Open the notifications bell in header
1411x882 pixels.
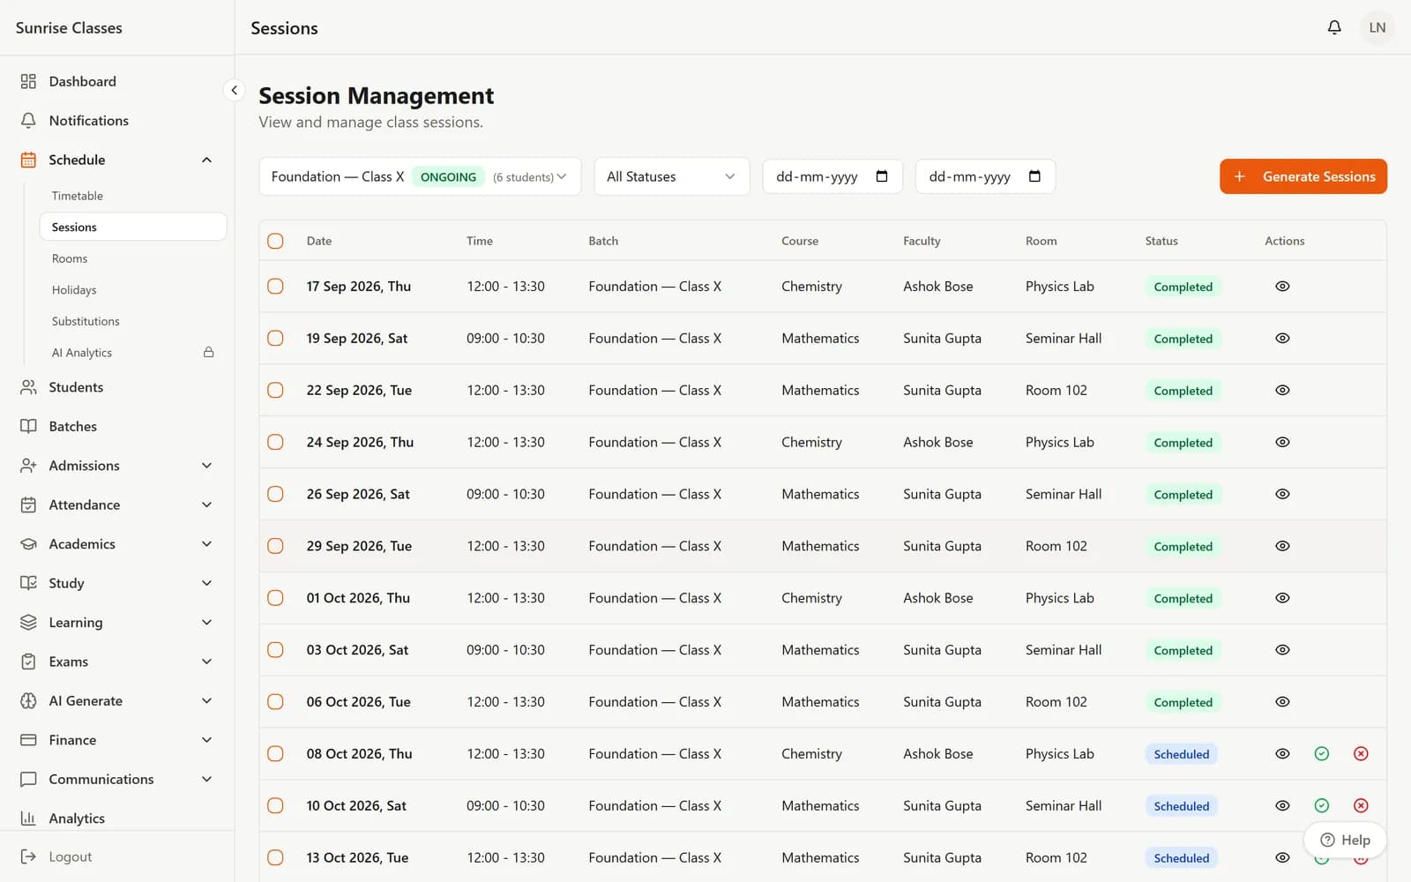tap(1334, 27)
